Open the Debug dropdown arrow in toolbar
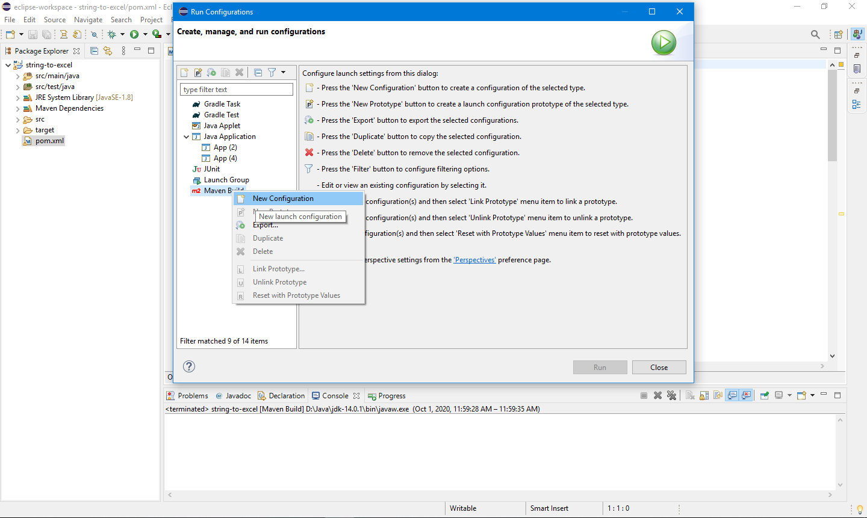The image size is (867, 518). pos(122,34)
